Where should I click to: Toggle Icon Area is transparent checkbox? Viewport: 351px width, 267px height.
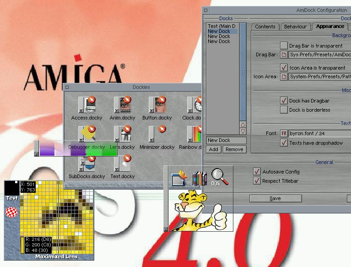[x=284, y=67]
